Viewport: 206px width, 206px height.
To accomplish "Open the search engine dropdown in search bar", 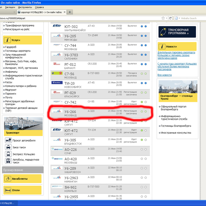I will [177, 18].
